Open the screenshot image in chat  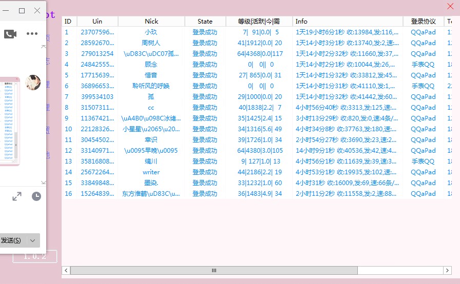9,121
